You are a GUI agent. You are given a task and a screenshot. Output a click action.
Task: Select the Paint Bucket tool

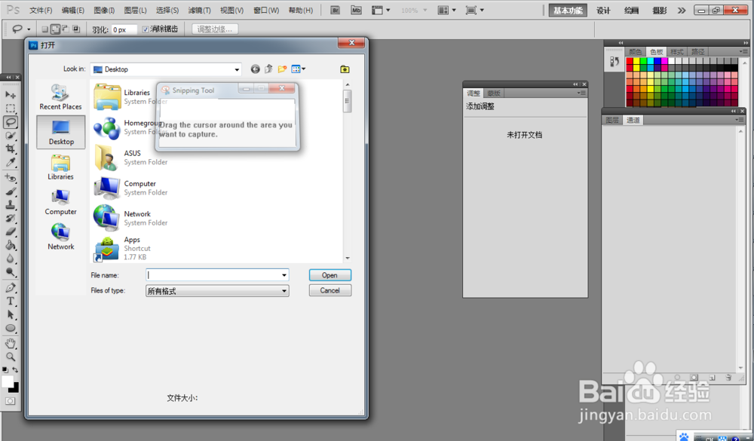(x=10, y=245)
